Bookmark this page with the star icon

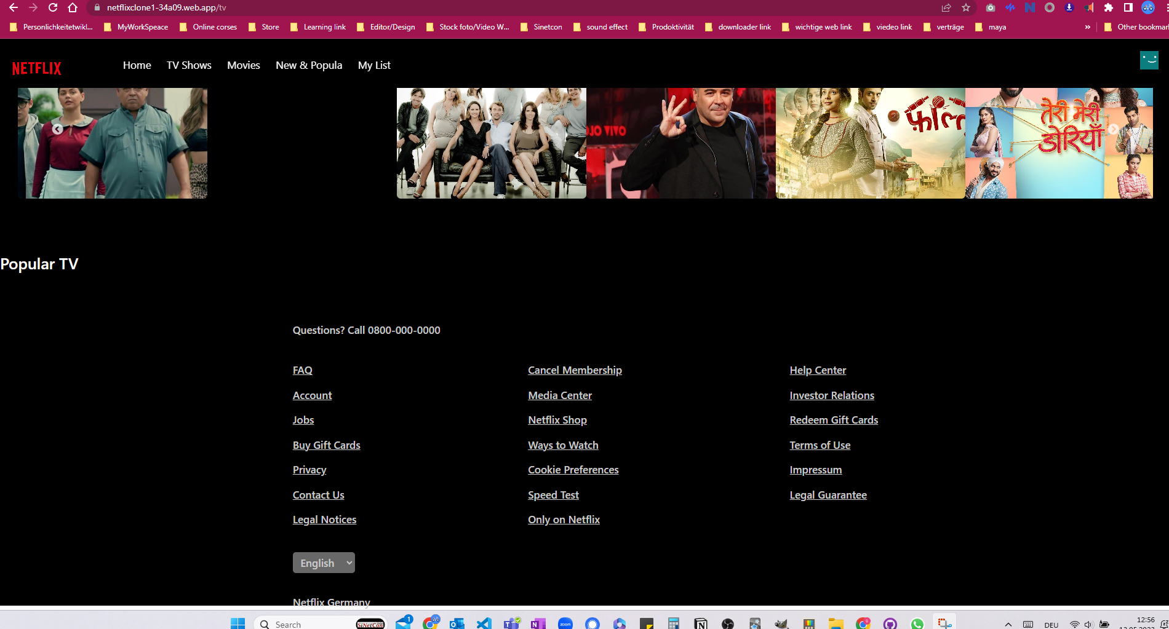tap(966, 8)
